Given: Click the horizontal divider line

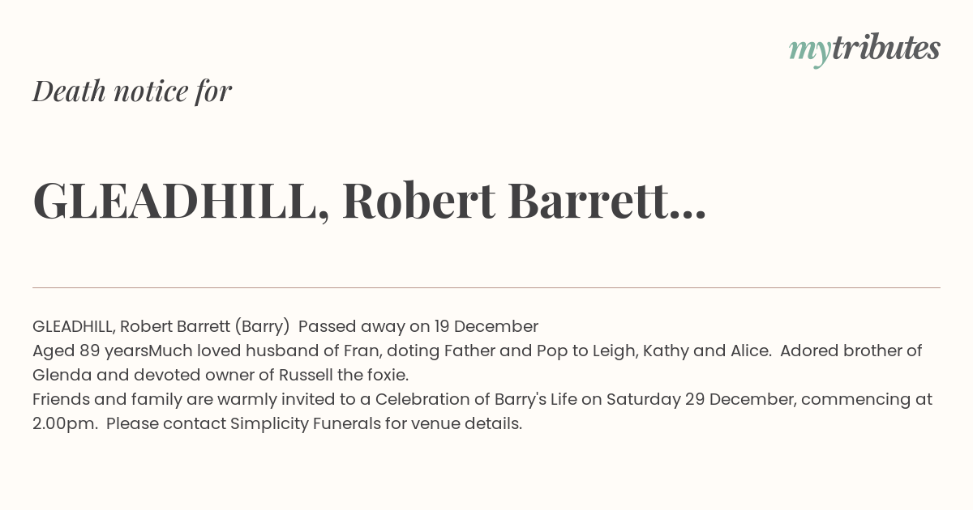Looking at the screenshot, I should [486, 287].
